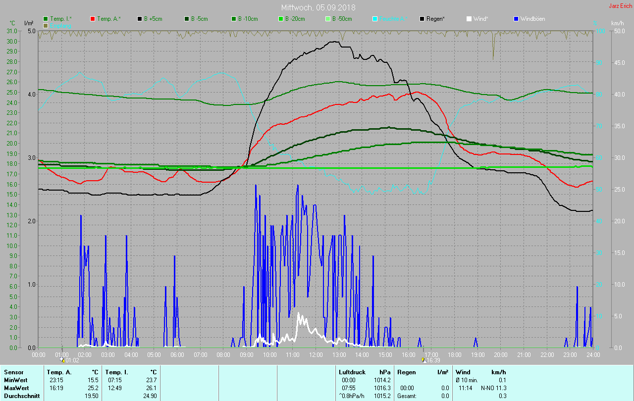Click the B -20cm legend marker
This screenshot has height=401, width=634.
[281, 19]
